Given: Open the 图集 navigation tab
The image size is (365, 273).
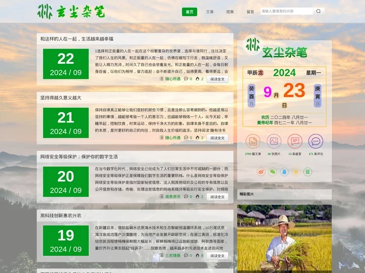Looking at the screenshot, I should coord(230,12).
